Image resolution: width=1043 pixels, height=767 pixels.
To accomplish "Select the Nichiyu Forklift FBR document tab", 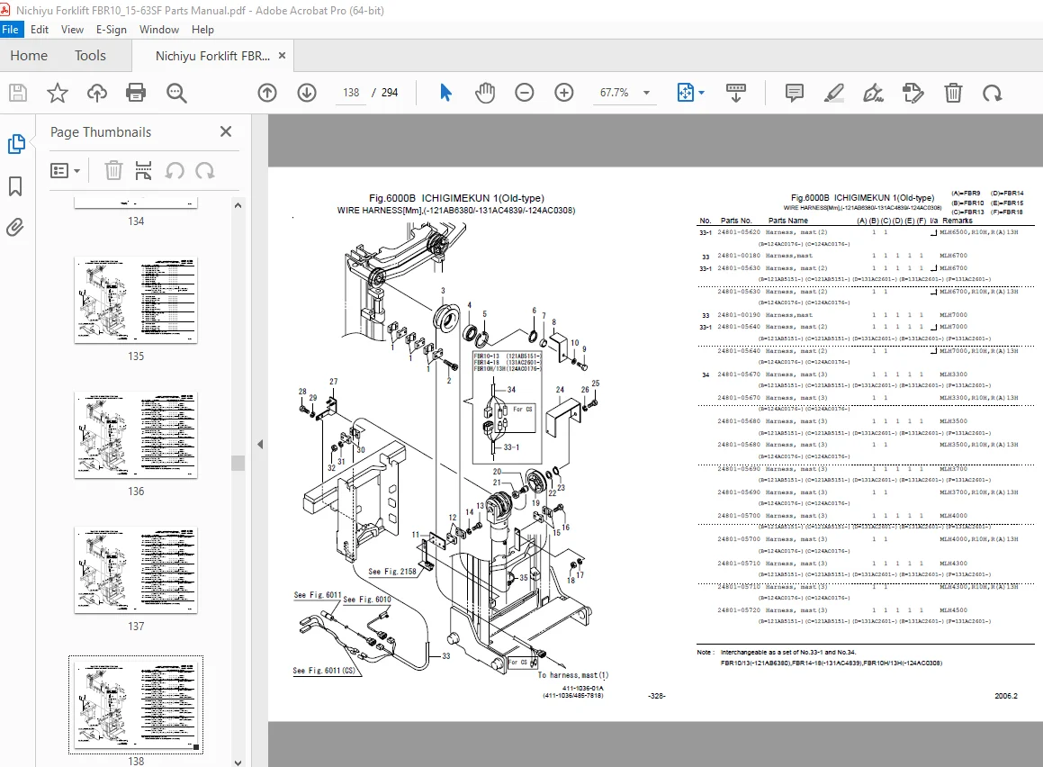I will (x=212, y=56).
